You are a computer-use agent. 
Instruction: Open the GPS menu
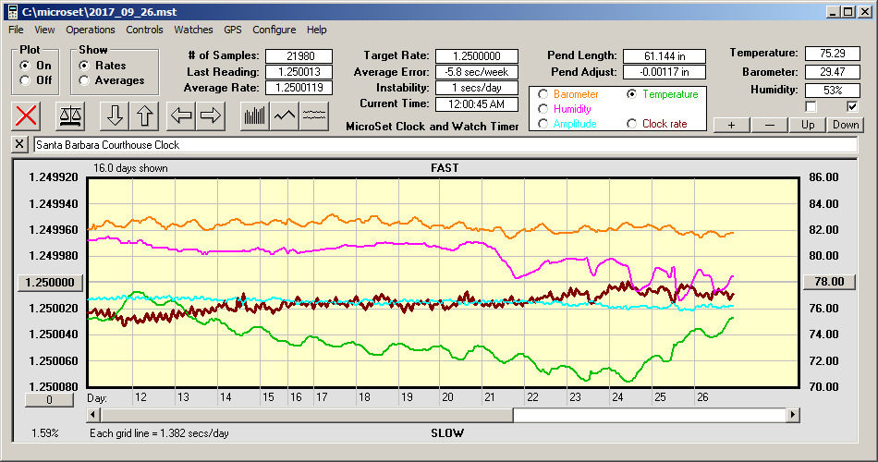pos(232,30)
